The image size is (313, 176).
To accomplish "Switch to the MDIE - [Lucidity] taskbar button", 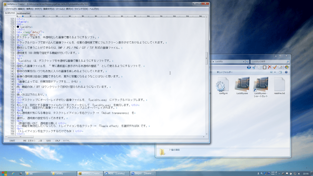I will click(x=116, y=173).
